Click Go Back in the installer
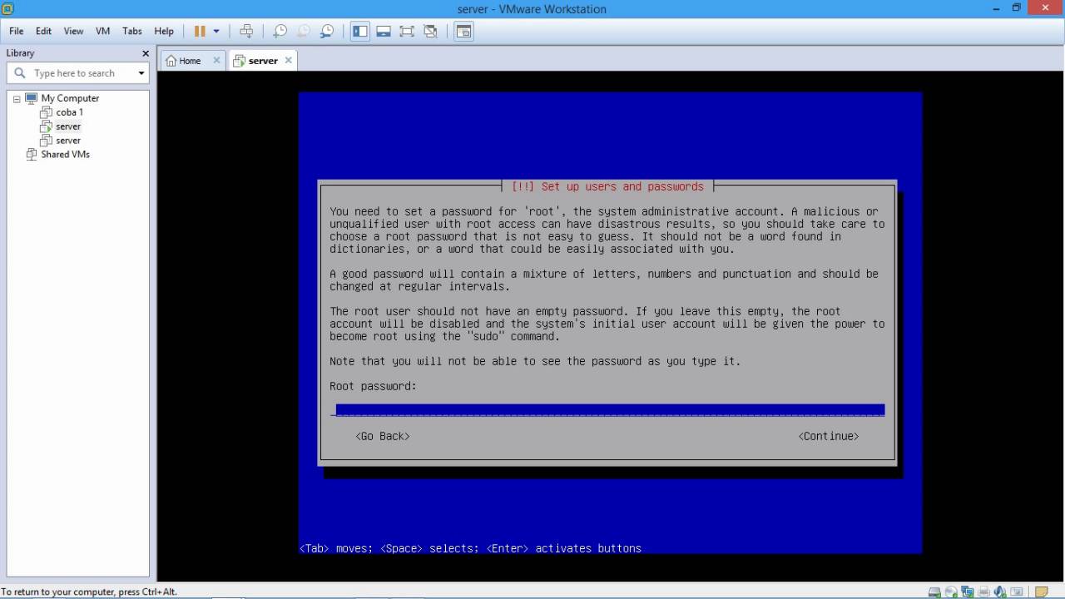This screenshot has height=599, width=1065. click(x=383, y=436)
